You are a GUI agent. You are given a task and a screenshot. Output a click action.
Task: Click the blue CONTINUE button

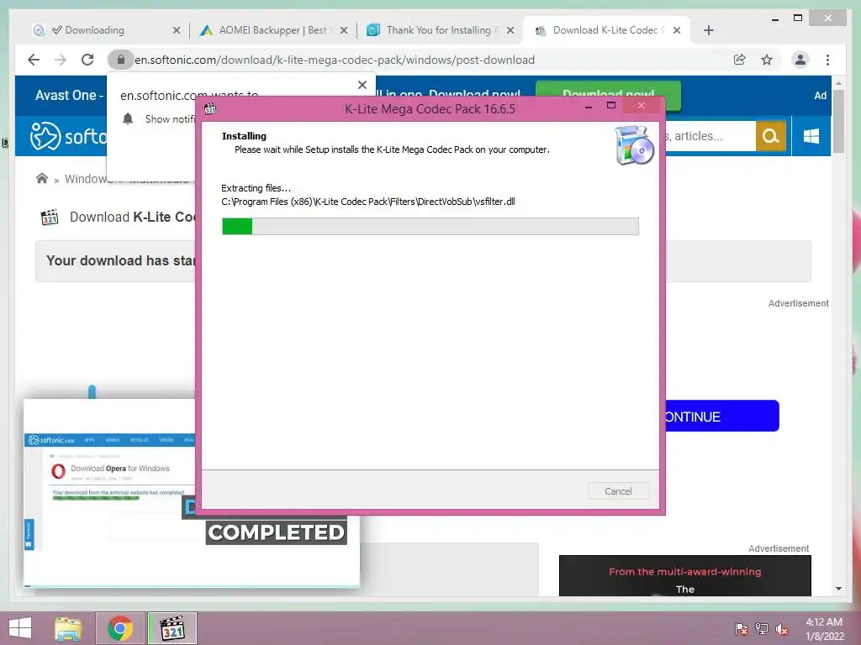(x=722, y=416)
